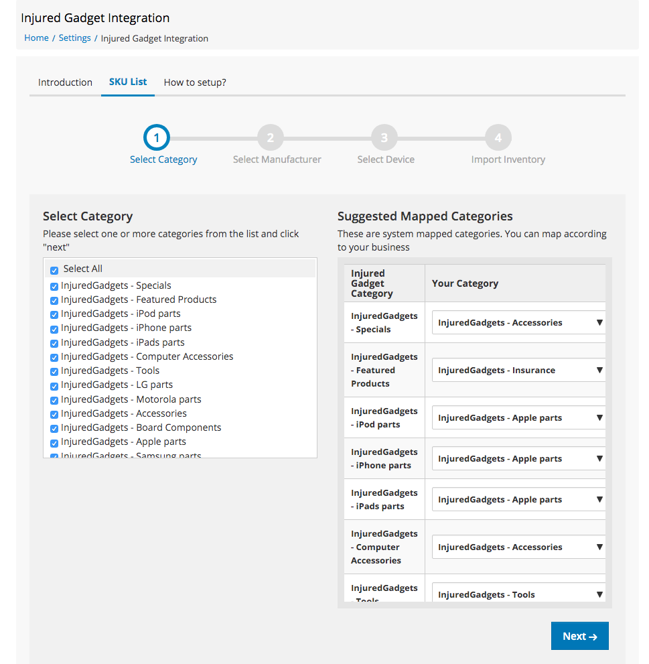The height and width of the screenshot is (664, 649).
Task: Click the Suggested Mapped Categories heading
Action: [x=425, y=216]
